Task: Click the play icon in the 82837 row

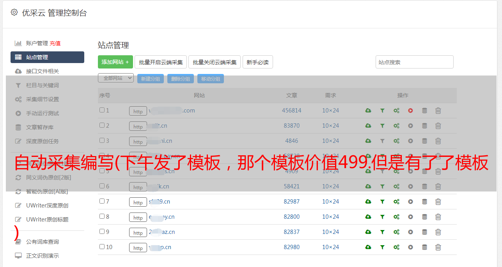Action: [410, 232]
